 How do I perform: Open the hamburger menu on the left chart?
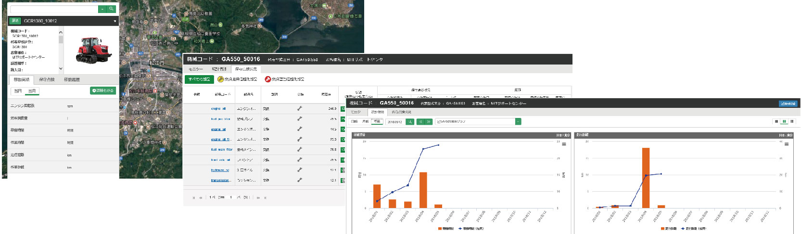pos(564,144)
